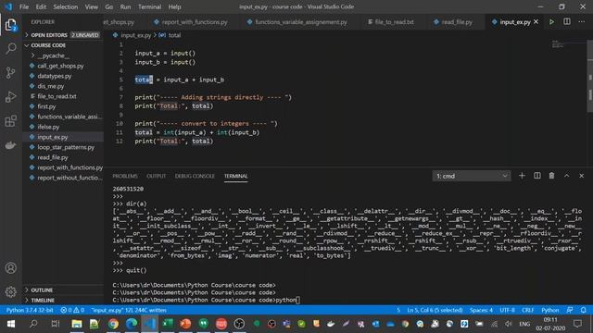
Task: Change indentation via Spaces: 4
Action: point(481,310)
